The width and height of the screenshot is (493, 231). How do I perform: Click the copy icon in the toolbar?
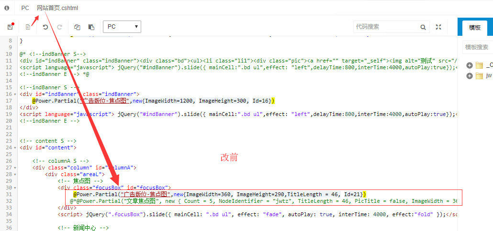pos(77,27)
